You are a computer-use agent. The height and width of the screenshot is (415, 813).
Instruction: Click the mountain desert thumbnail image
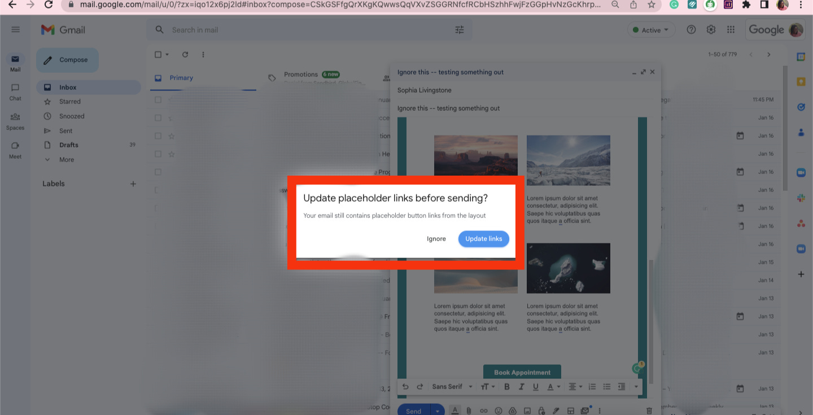click(475, 155)
